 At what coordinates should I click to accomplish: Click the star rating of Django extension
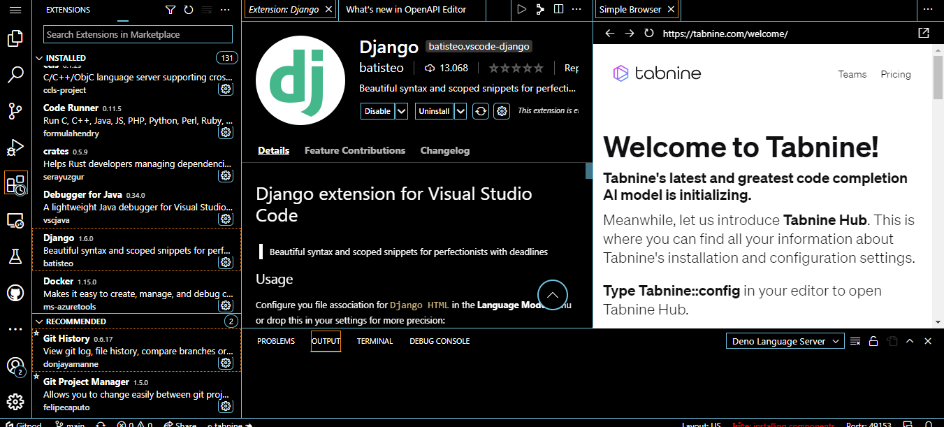(516, 68)
